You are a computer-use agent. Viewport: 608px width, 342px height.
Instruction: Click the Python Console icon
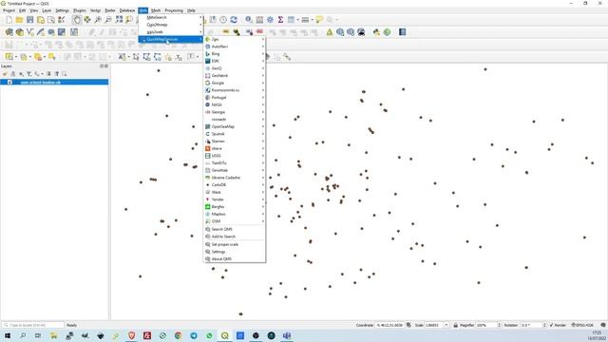pos(376,32)
